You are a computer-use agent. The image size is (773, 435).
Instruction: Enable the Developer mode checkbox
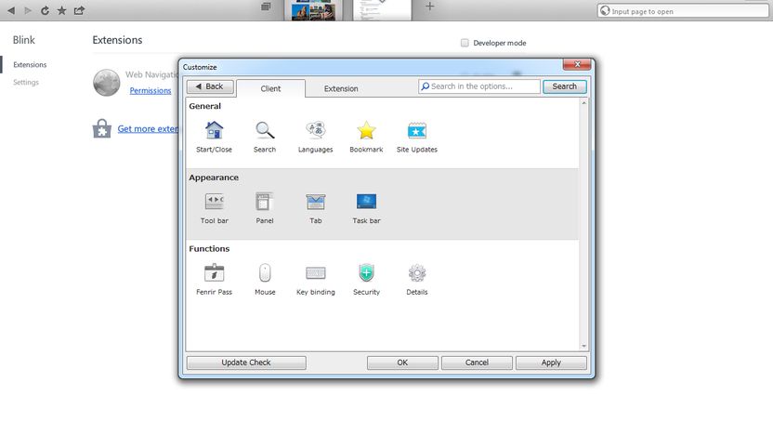465,43
